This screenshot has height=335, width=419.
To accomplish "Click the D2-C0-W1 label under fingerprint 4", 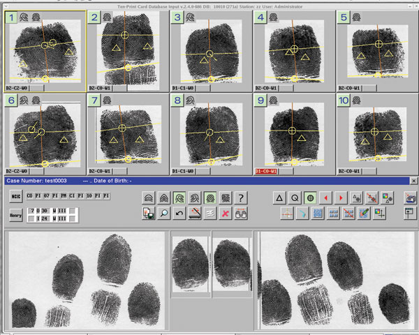I will (267, 89).
